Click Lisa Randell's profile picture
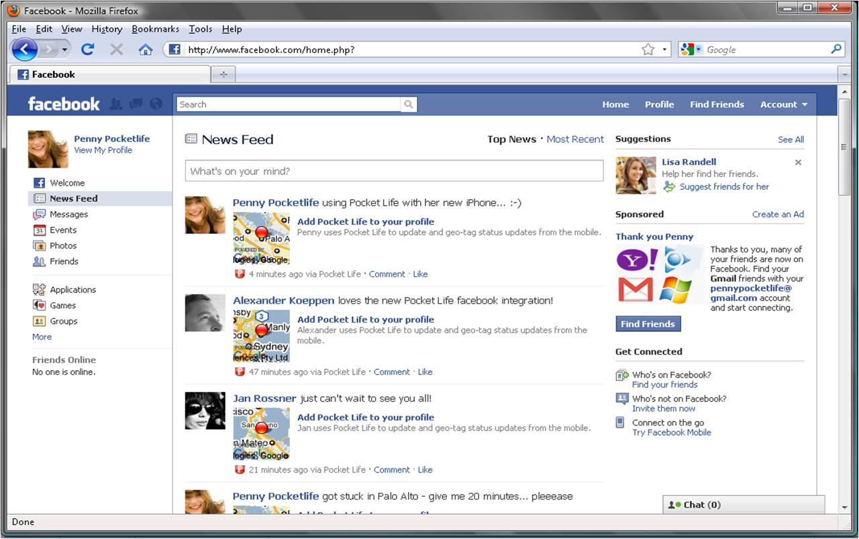The height and width of the screenshot is (539, 859). 636,176
